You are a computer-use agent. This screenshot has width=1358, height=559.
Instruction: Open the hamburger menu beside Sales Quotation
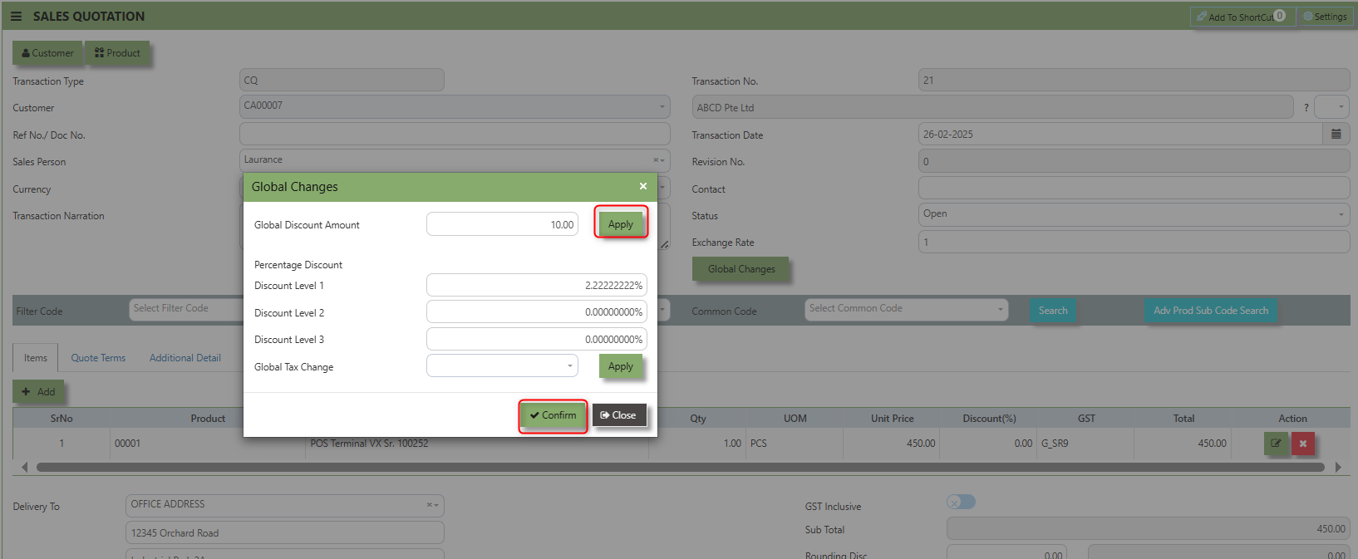point(16,17)
